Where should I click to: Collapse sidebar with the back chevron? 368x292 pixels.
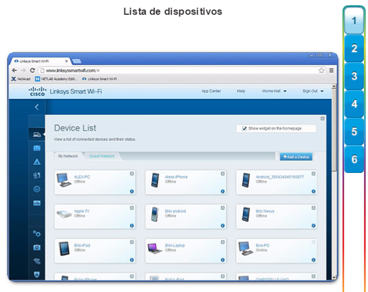37,107
